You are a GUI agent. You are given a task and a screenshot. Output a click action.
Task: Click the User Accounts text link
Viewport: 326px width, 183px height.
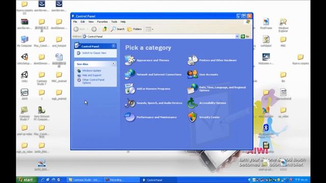[x=208, y=75]
